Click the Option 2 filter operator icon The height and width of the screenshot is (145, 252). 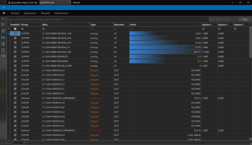(219, 29)
